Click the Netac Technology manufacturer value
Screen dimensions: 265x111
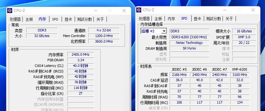point(189,43)
